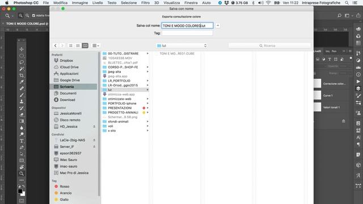
Task: Click the Wi-Fi icon in menu bar
Action: click(x=268, y=3)
